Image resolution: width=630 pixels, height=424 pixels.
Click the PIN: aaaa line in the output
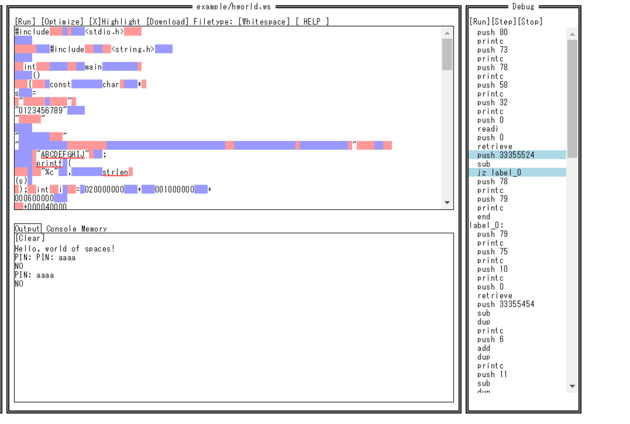[x=33, y=274]
